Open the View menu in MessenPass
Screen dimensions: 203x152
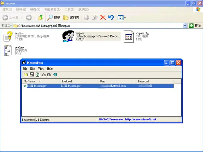coord(41,69)
